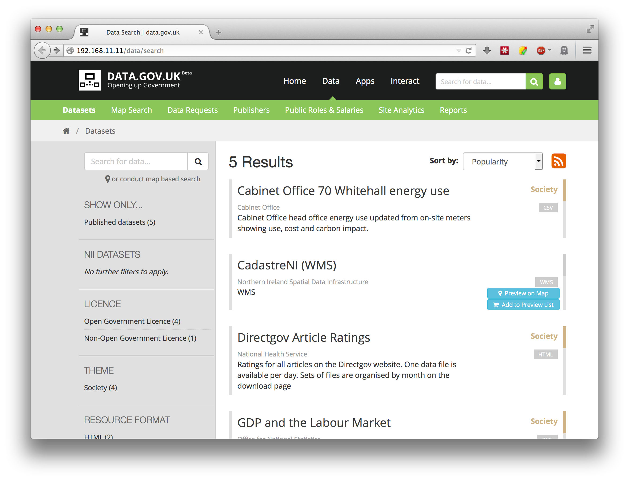The width and height of the screenshot is (629, 481).
Task: Click the data.gov.uk logo icon
Action: click(90, 80)
